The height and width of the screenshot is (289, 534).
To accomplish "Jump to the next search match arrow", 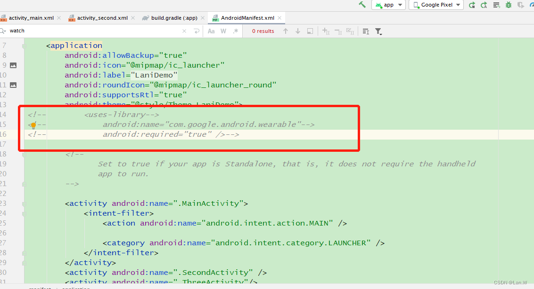I will pos(297,31).
